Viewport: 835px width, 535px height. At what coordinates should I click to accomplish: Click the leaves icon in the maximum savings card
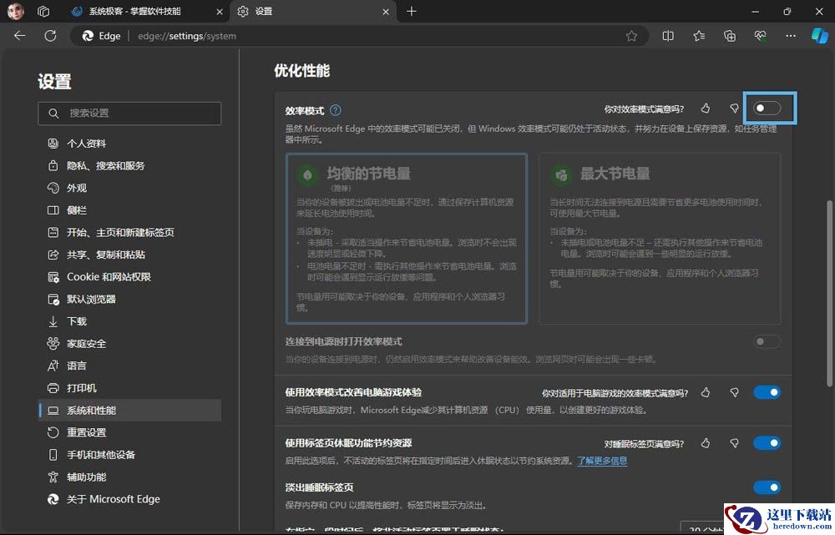[561, 174]
